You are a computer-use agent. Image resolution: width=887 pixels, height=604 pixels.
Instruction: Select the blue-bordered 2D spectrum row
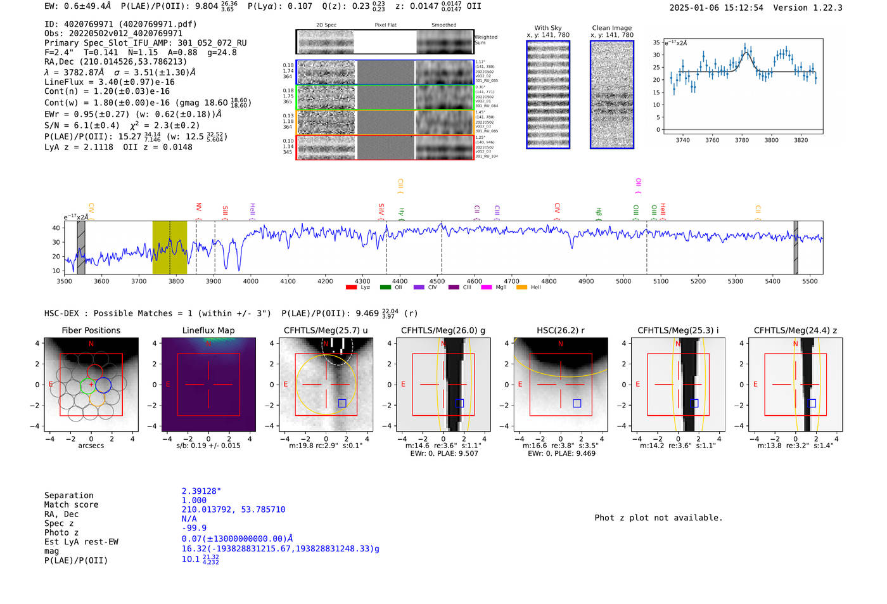click(x=385, y=72)
